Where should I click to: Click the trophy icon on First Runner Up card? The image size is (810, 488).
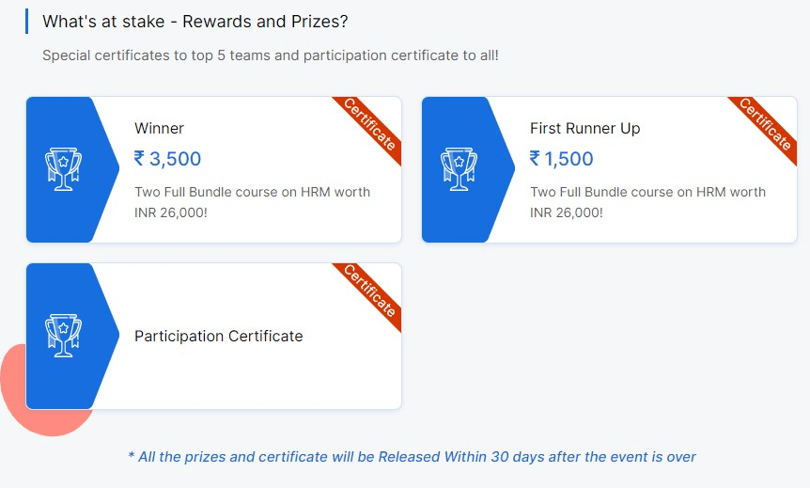[459, 169]
